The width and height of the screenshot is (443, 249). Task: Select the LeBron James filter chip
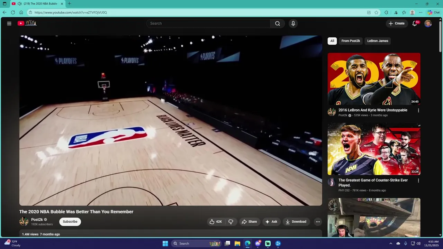pyautogui.click(x=378, y=41)
